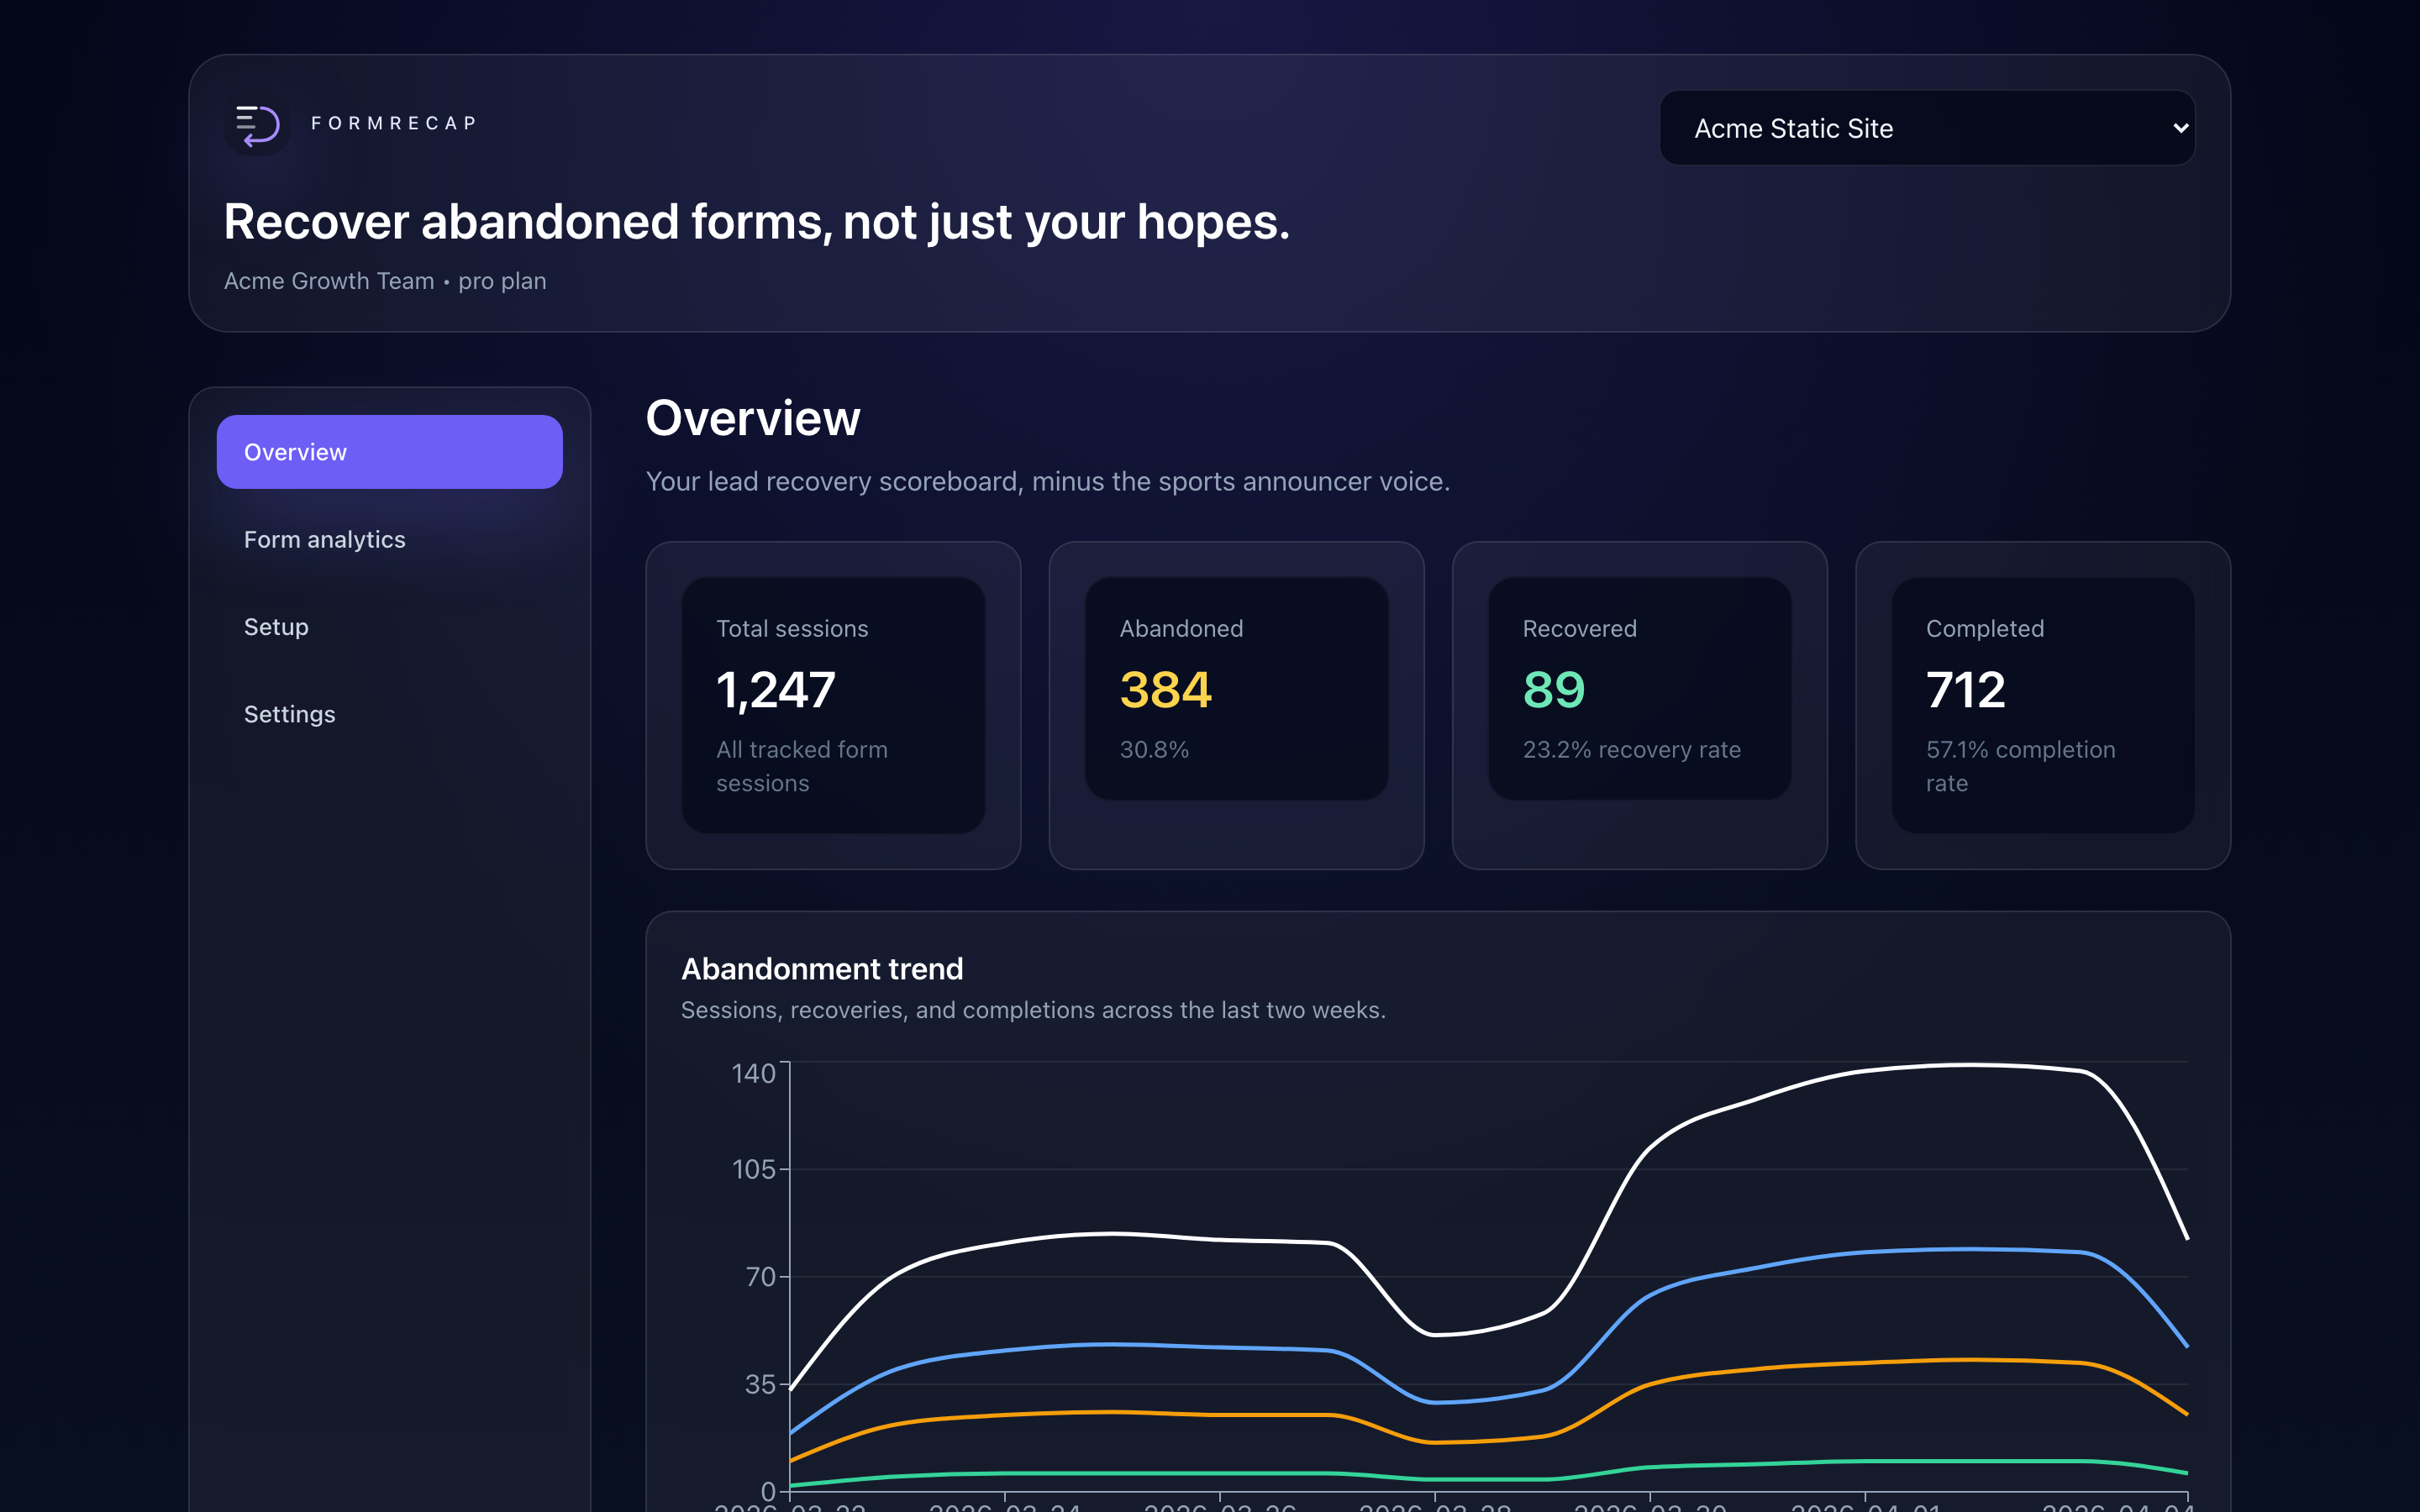
Task: Click the orange line in trend chart
Action: [x=1110, y=1412]
